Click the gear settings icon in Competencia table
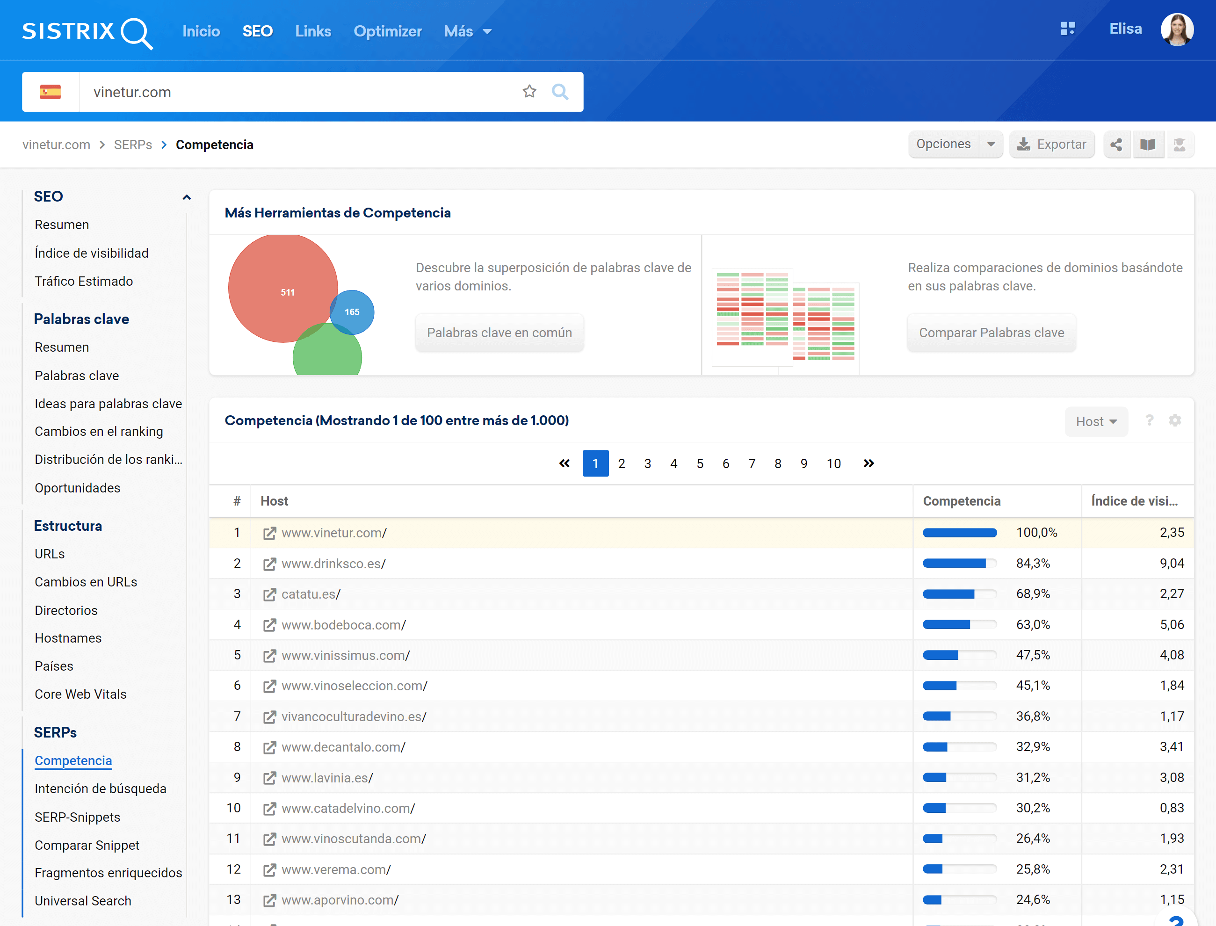Screen dimensions: 1216x926 click(x=1175, y=420)
